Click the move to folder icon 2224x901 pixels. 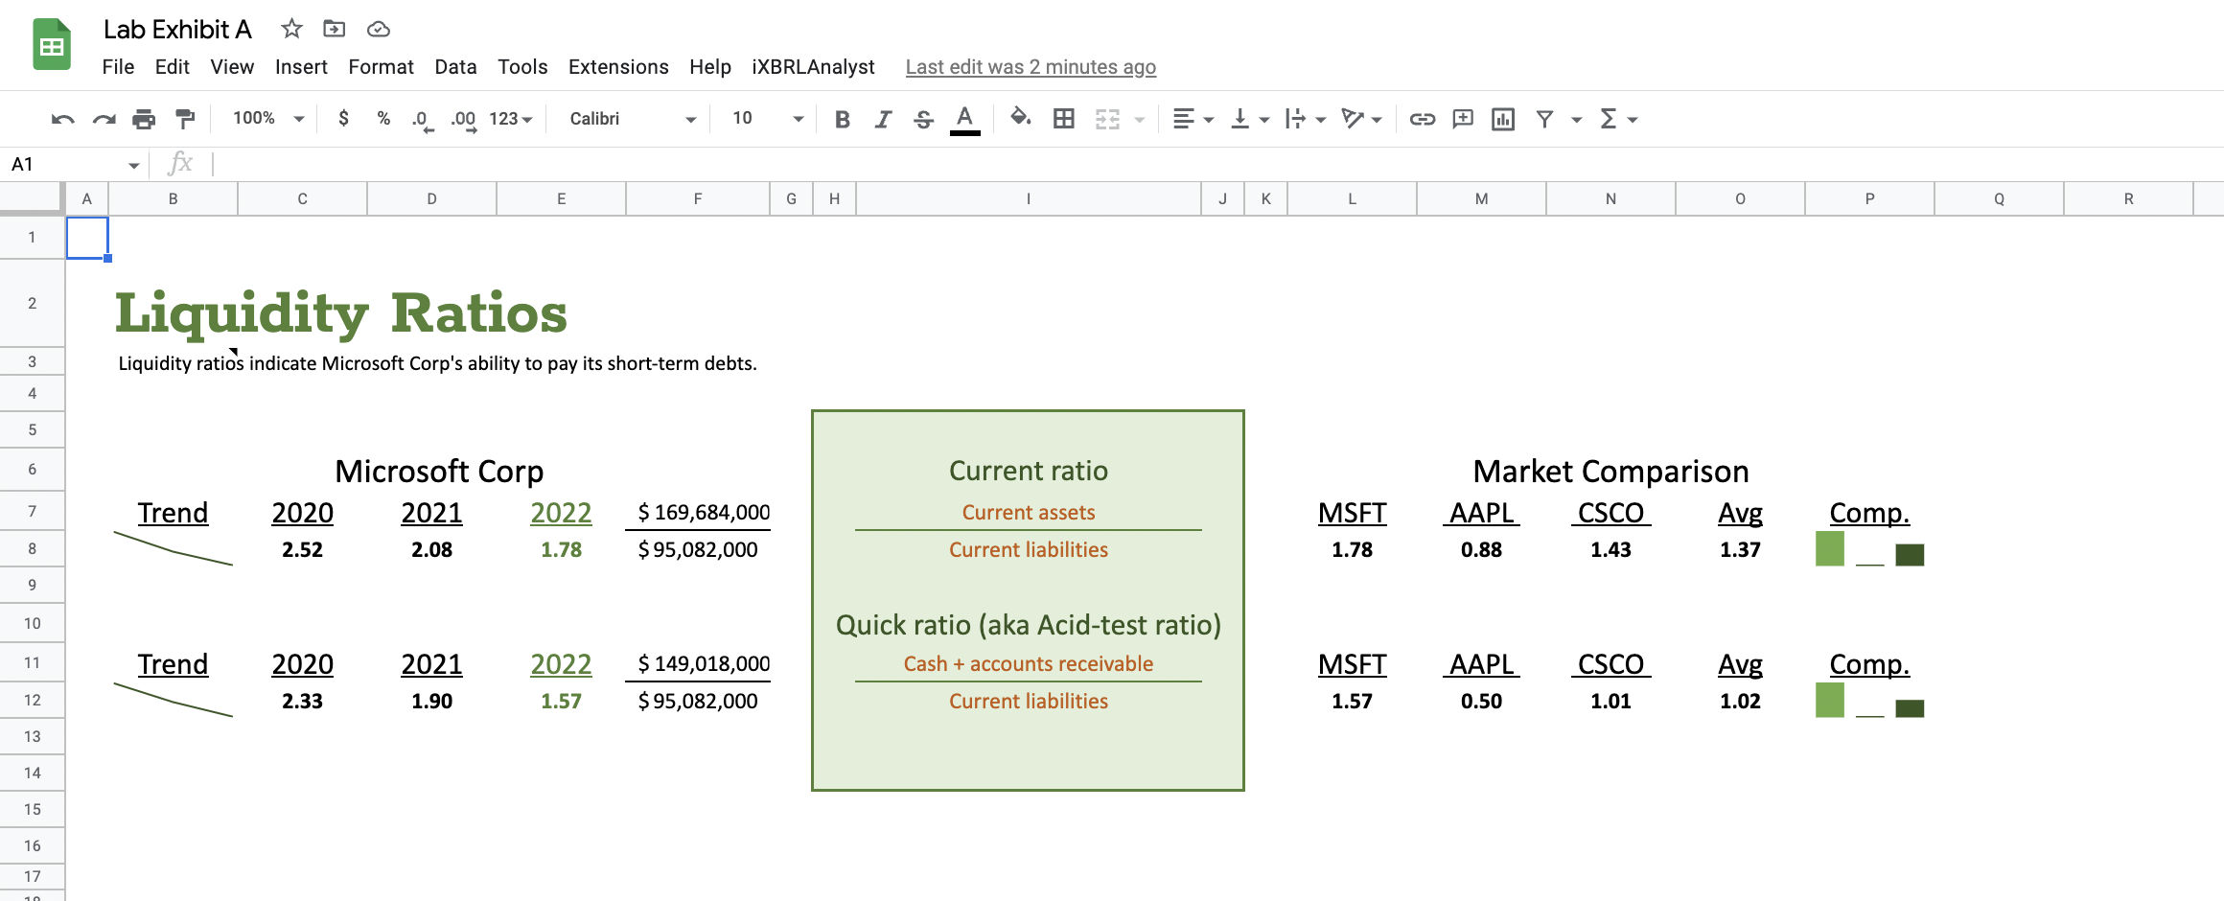(334, 29)
